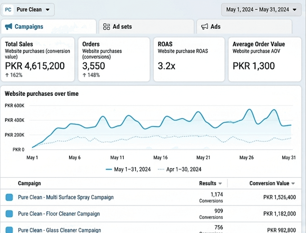Click the PKR 600K axis label
Image resolution: width=306 pixels, height=233 pixels.
[15, 106]
